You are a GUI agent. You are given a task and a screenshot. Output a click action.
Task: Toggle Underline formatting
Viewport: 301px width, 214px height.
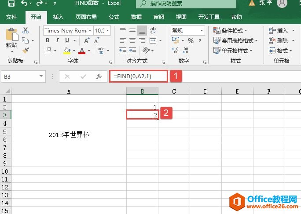[x=67, y=40]
